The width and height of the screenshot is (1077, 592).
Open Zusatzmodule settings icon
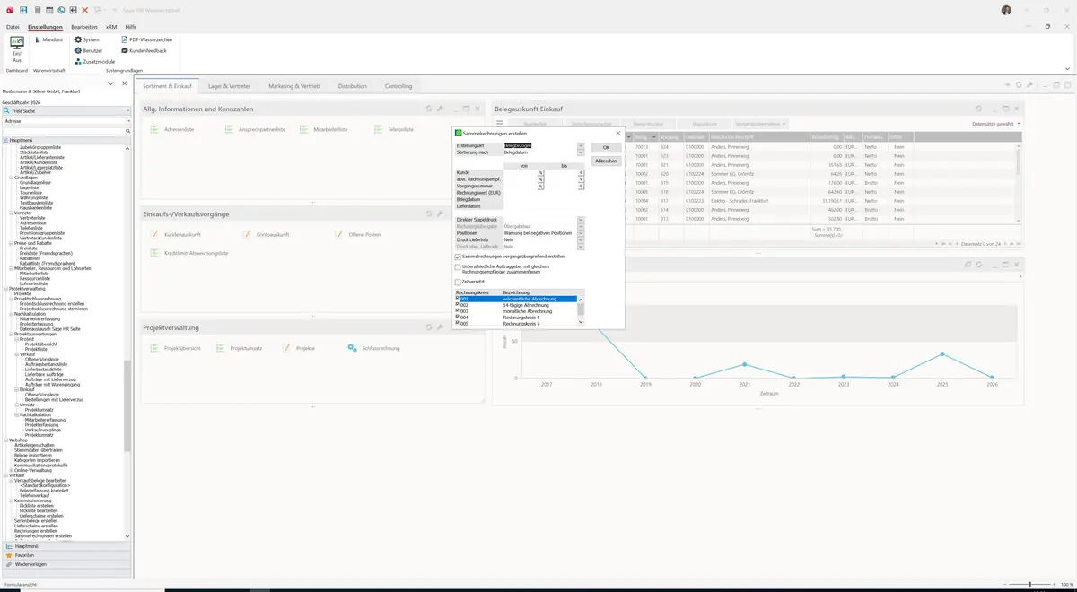click(x=78, y=61)
